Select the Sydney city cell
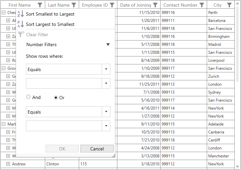This screenshot has height=170, width=241. coord(221,92)
